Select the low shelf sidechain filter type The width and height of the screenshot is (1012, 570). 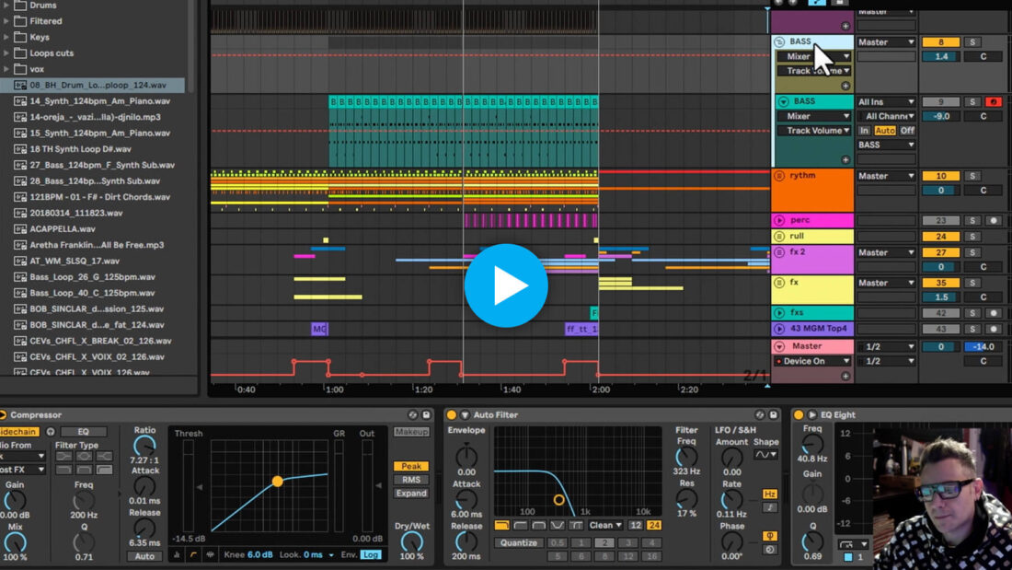[63, 456]
